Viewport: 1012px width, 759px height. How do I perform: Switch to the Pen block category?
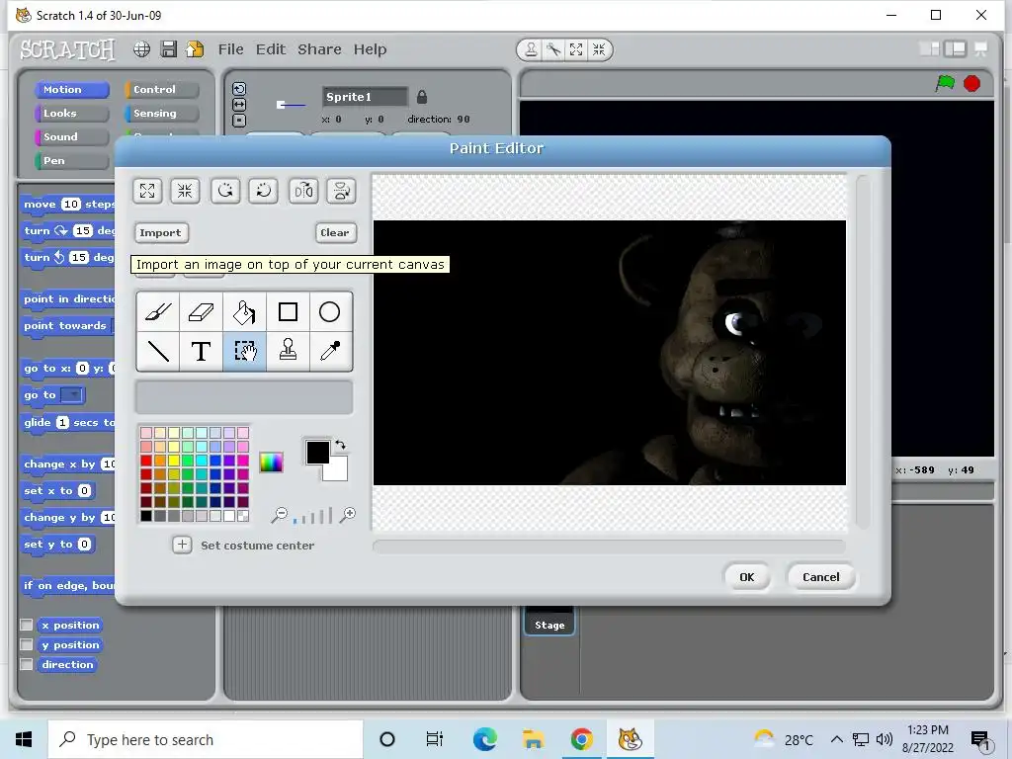click(71, 161)
